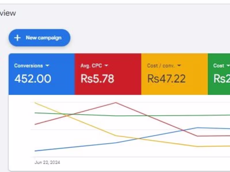
Task: Select the Conversions metric label
Action: (x=28, y=66)
